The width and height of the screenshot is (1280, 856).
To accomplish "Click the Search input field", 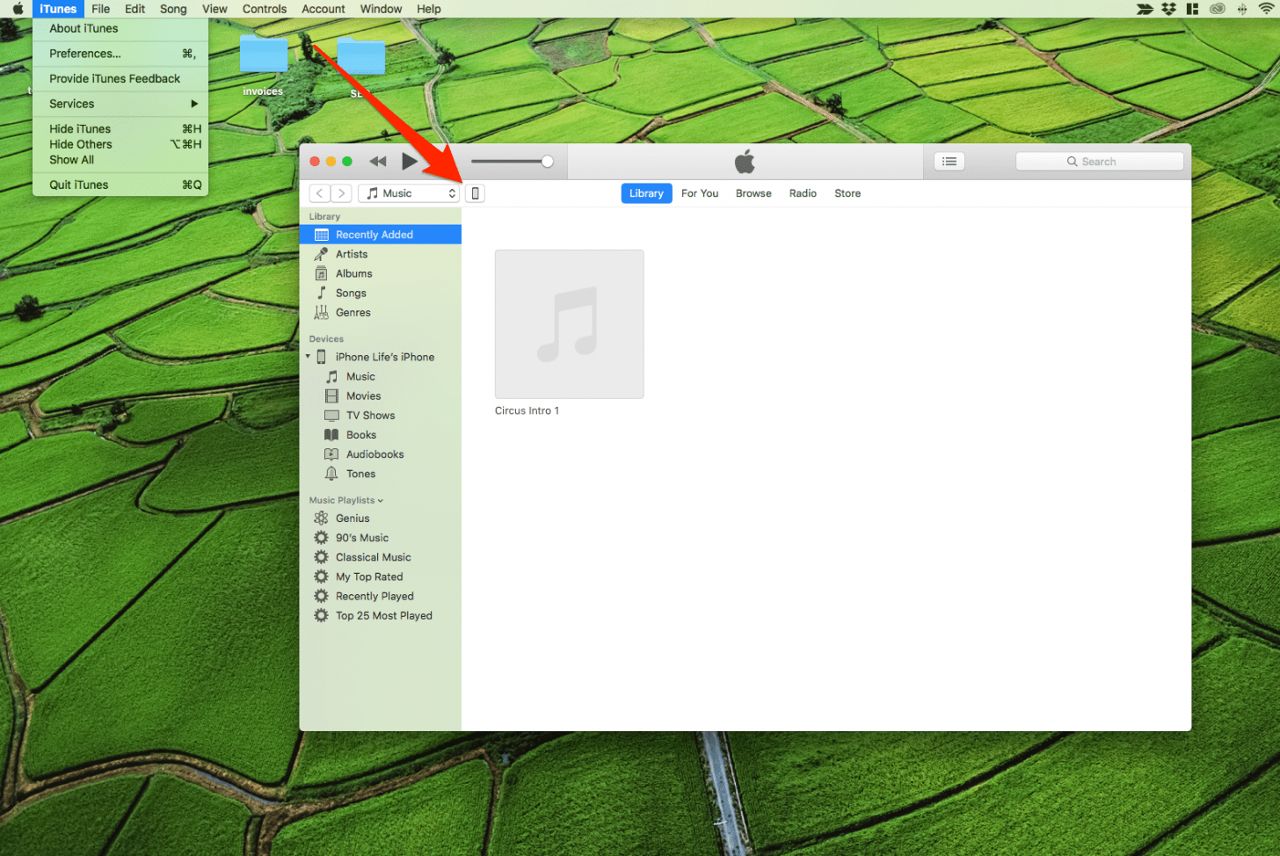I will (1099, 162).
